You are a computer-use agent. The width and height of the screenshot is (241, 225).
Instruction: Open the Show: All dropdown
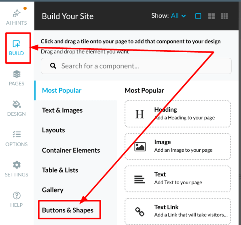178,16
